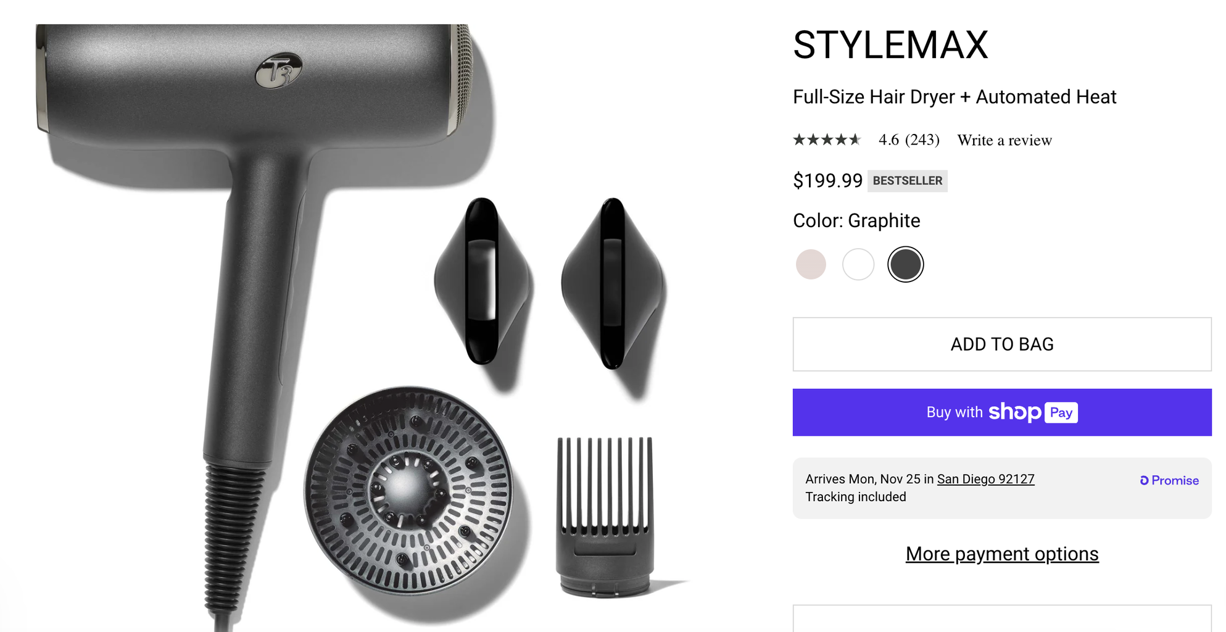
Task: Open More payment options link
Action: 1002,554
